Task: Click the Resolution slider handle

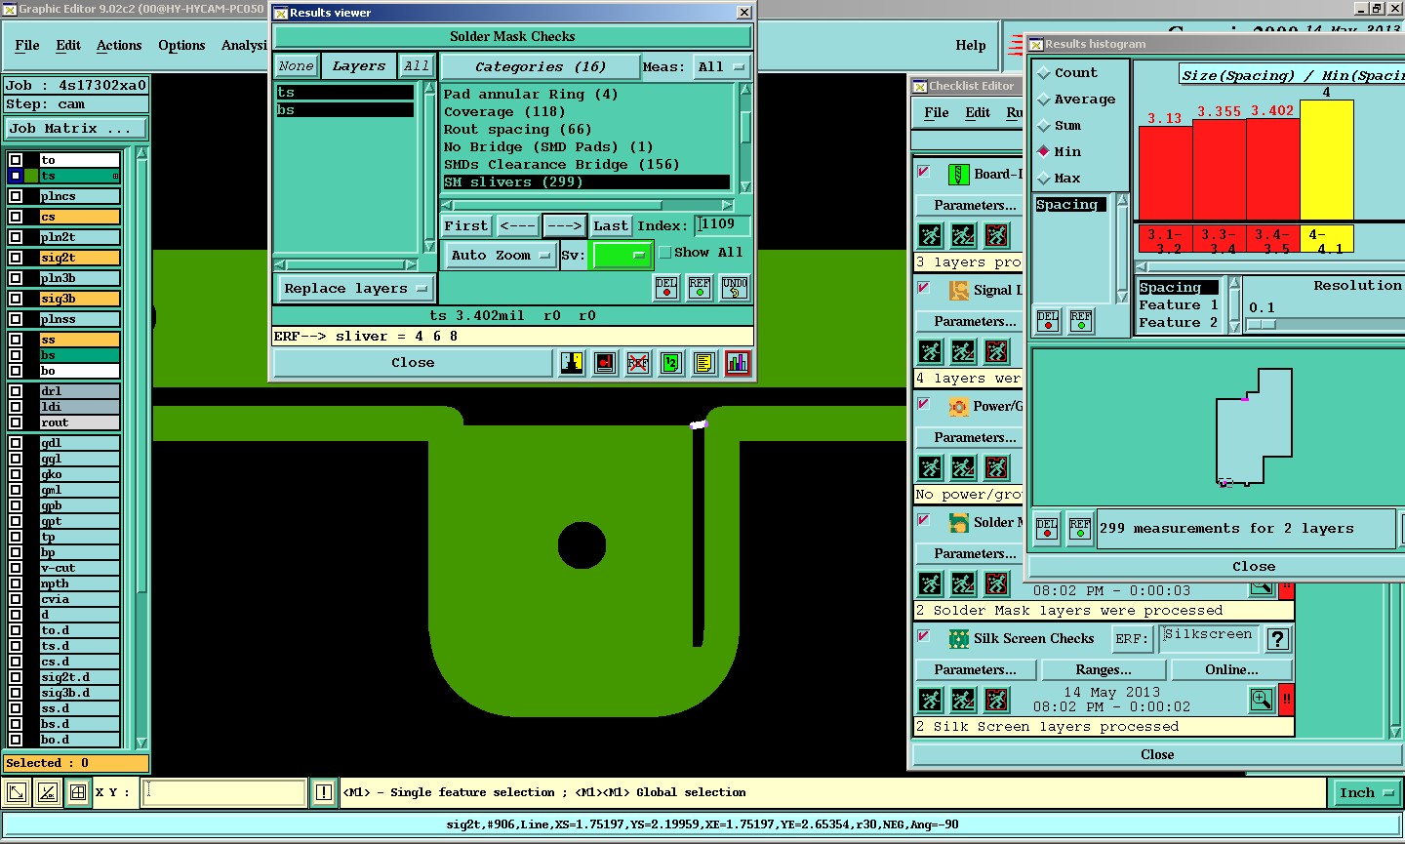Action: (x=1263, y=324)
